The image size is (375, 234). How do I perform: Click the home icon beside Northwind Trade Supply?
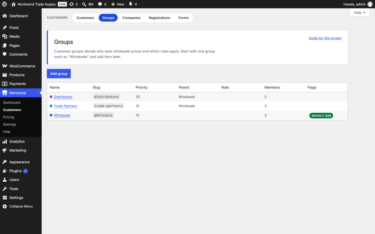(x=14, y=4)
